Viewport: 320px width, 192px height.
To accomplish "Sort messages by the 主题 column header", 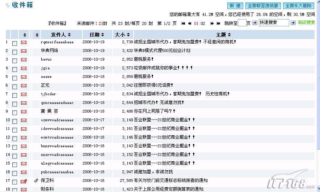I will click(x=223, y=35).
